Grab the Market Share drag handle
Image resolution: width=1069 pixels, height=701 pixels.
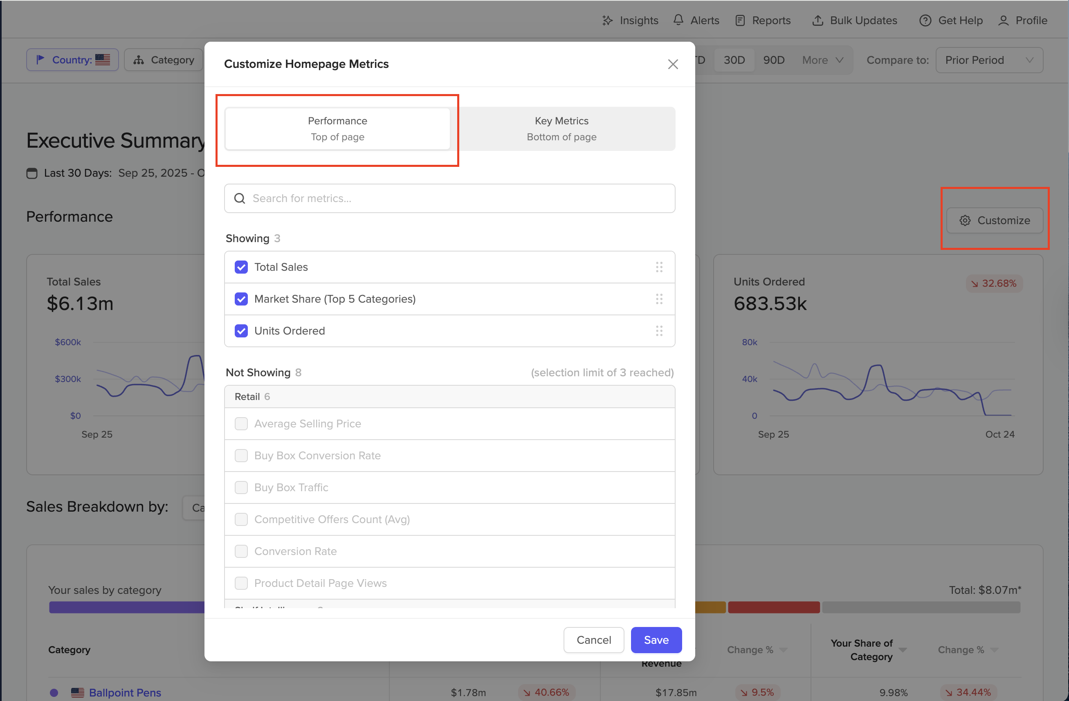click(x=659, y=299)
